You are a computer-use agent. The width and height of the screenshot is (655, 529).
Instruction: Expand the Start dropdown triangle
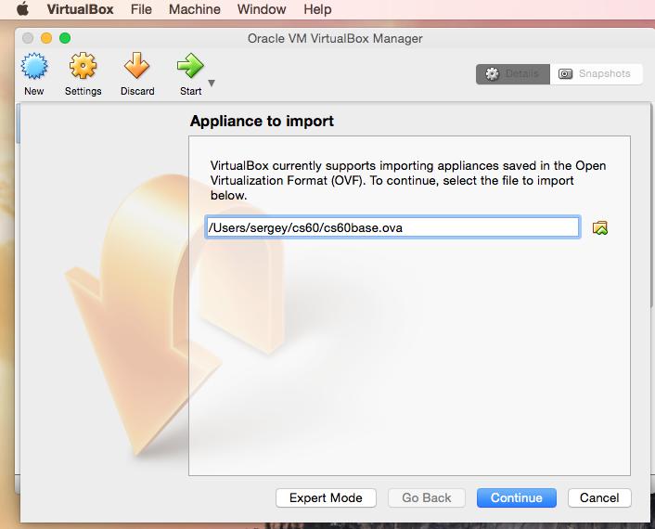(x=212, y=84)
